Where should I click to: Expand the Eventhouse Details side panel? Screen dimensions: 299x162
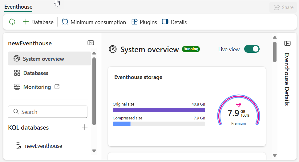(x=287, y=43)
